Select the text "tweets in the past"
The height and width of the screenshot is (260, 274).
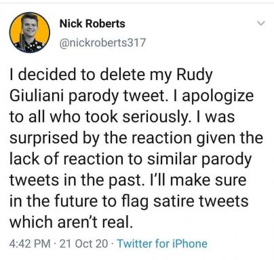point(78,181)
